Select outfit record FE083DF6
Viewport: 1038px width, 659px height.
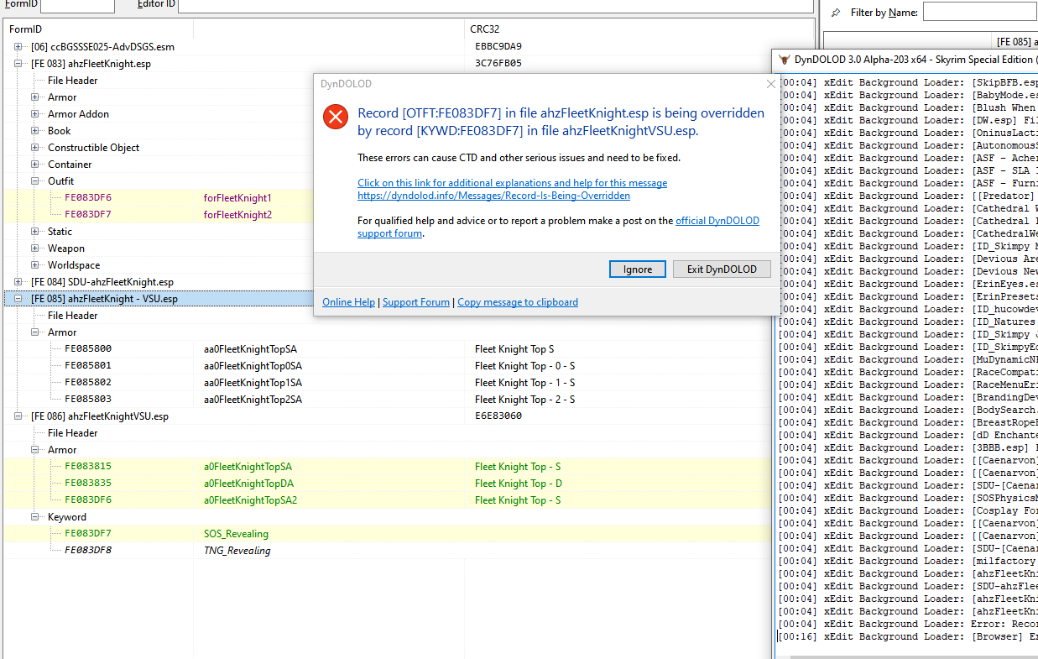88,198
